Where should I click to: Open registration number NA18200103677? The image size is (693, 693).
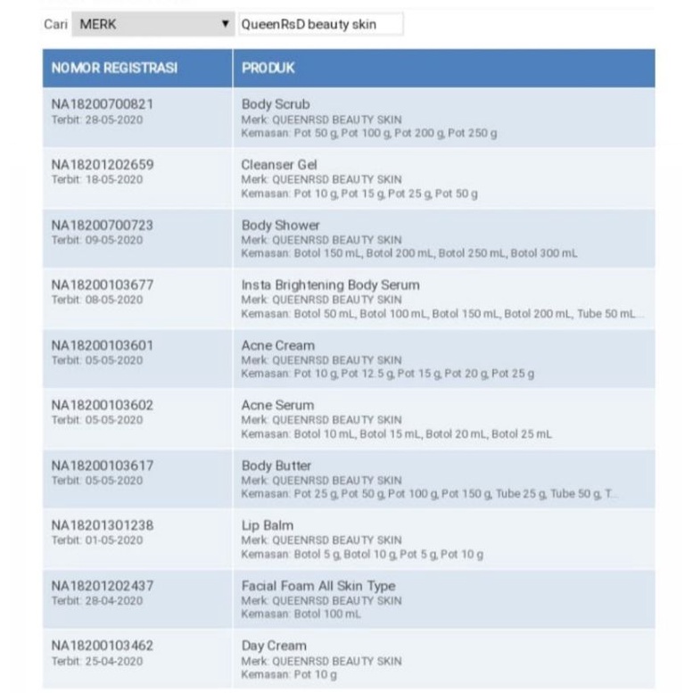(103, 285)
